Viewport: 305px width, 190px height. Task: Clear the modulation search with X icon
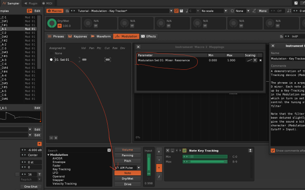[109, 150]
